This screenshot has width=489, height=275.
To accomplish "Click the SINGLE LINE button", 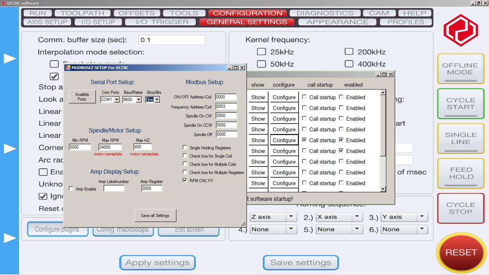I will [x=460, y=139].
